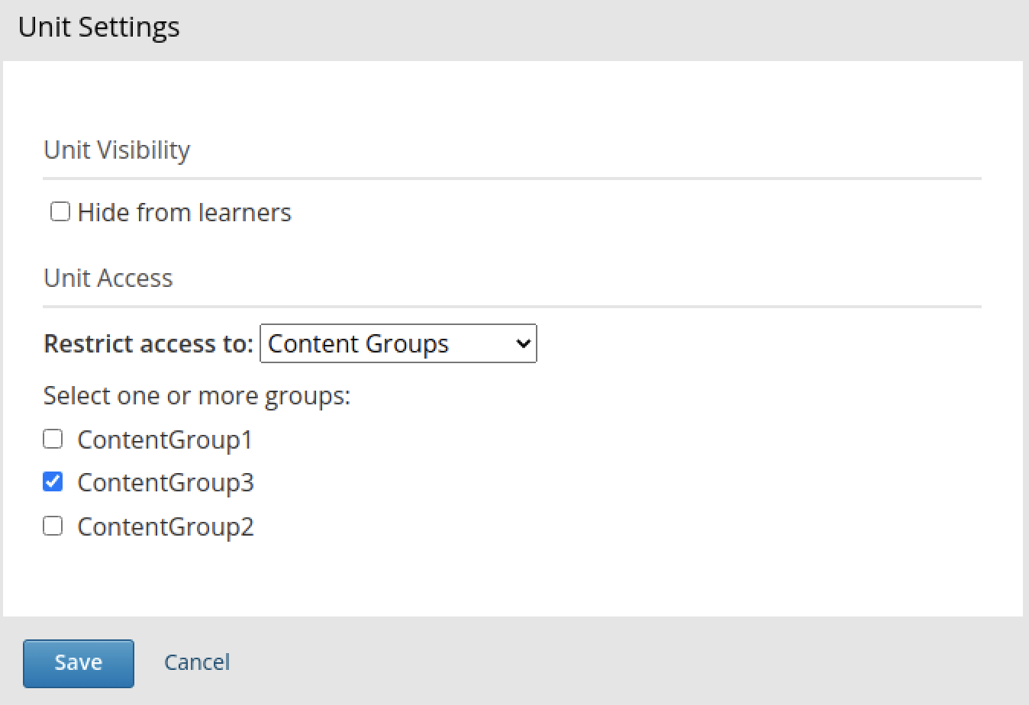Viewport: 1029px width, 705px height.
Task: Click the divider line under Unit Visibility
Action: [x=511, y=179]
